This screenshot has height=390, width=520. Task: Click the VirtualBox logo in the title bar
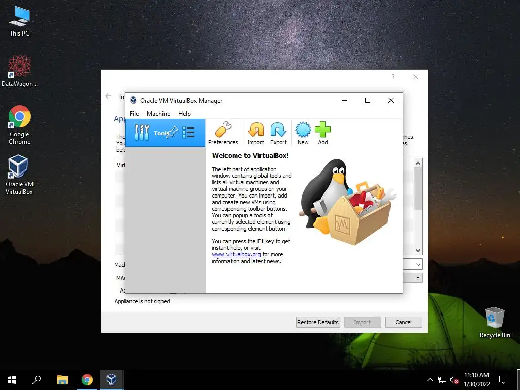click(x=133, y=100)
